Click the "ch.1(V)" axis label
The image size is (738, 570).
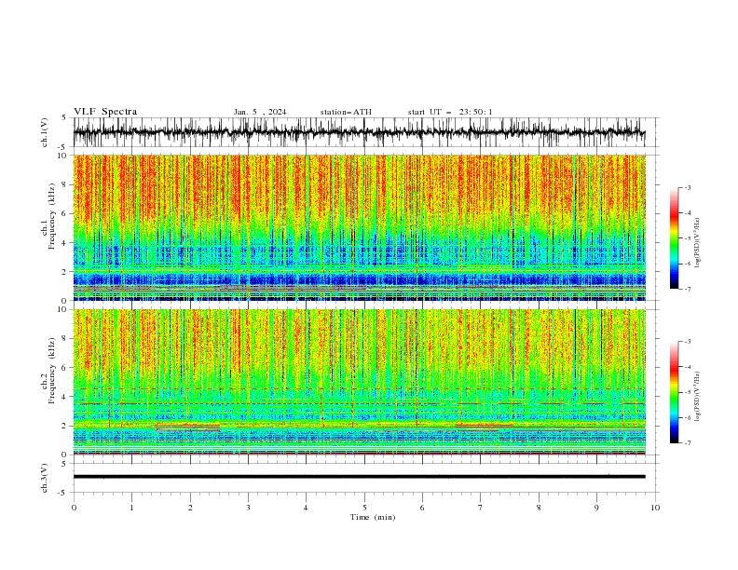tap(45, 132)
